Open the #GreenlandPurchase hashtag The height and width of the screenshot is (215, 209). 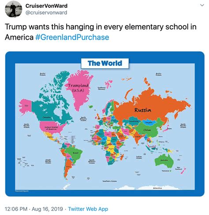point(72,37)
